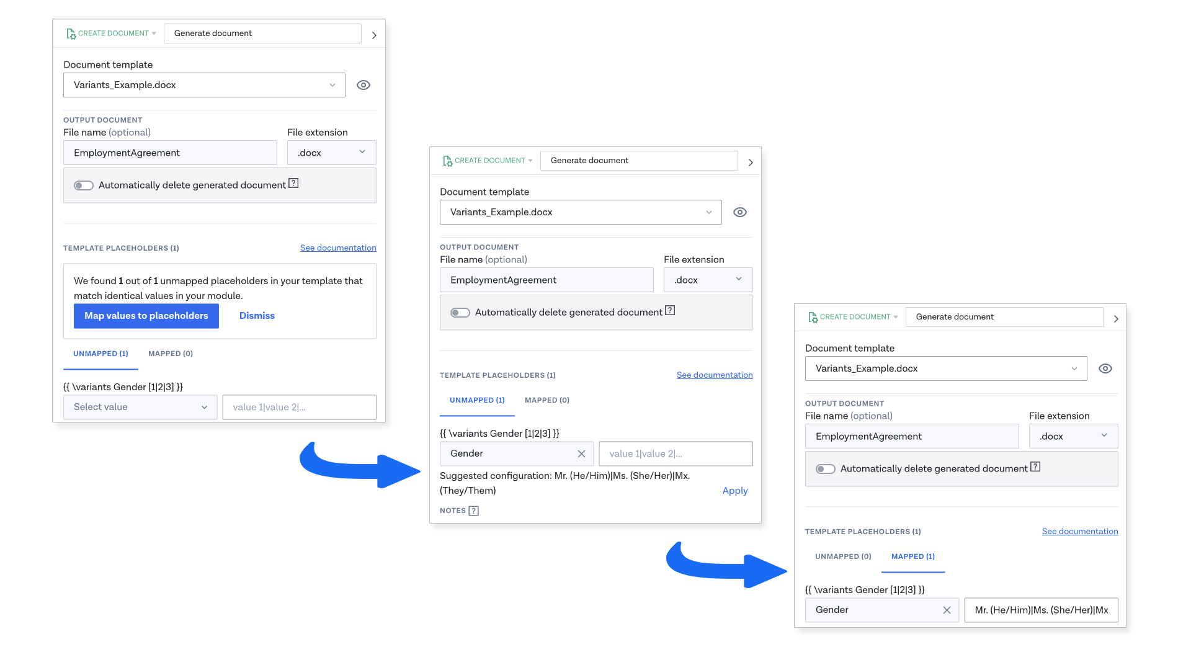Clear Gender value with X in MAPPED panel
This screenshot has height=670, width=1191.
(947, 610)
